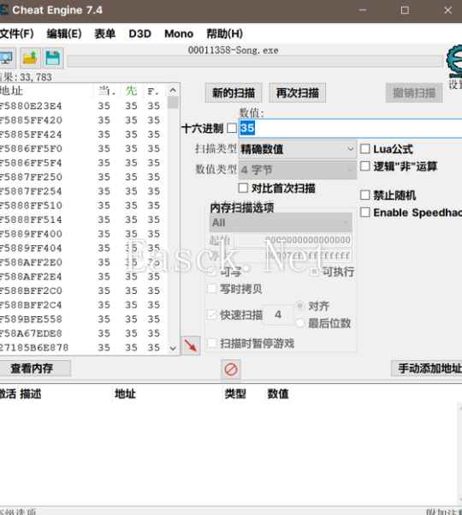Select result row F5887FF250

(x=84, y=177)
